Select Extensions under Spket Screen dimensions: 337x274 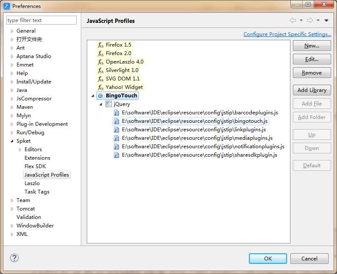point(37,158)
